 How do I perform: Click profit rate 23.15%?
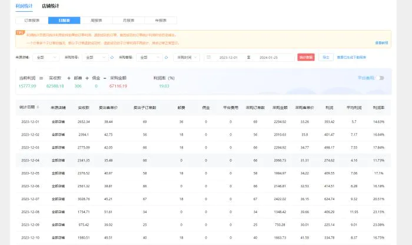click(378, 212)
